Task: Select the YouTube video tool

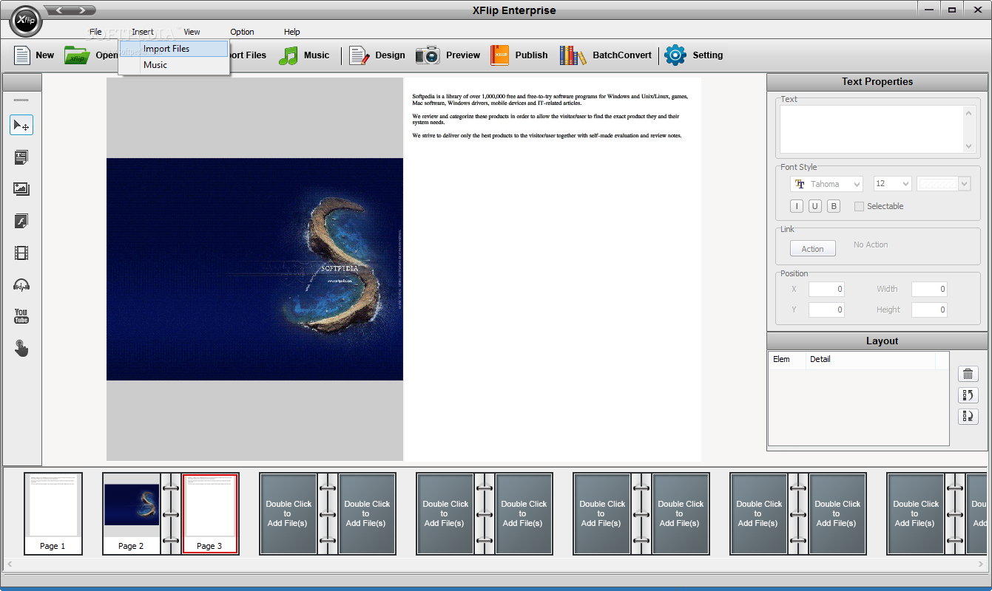Action: 21,316
